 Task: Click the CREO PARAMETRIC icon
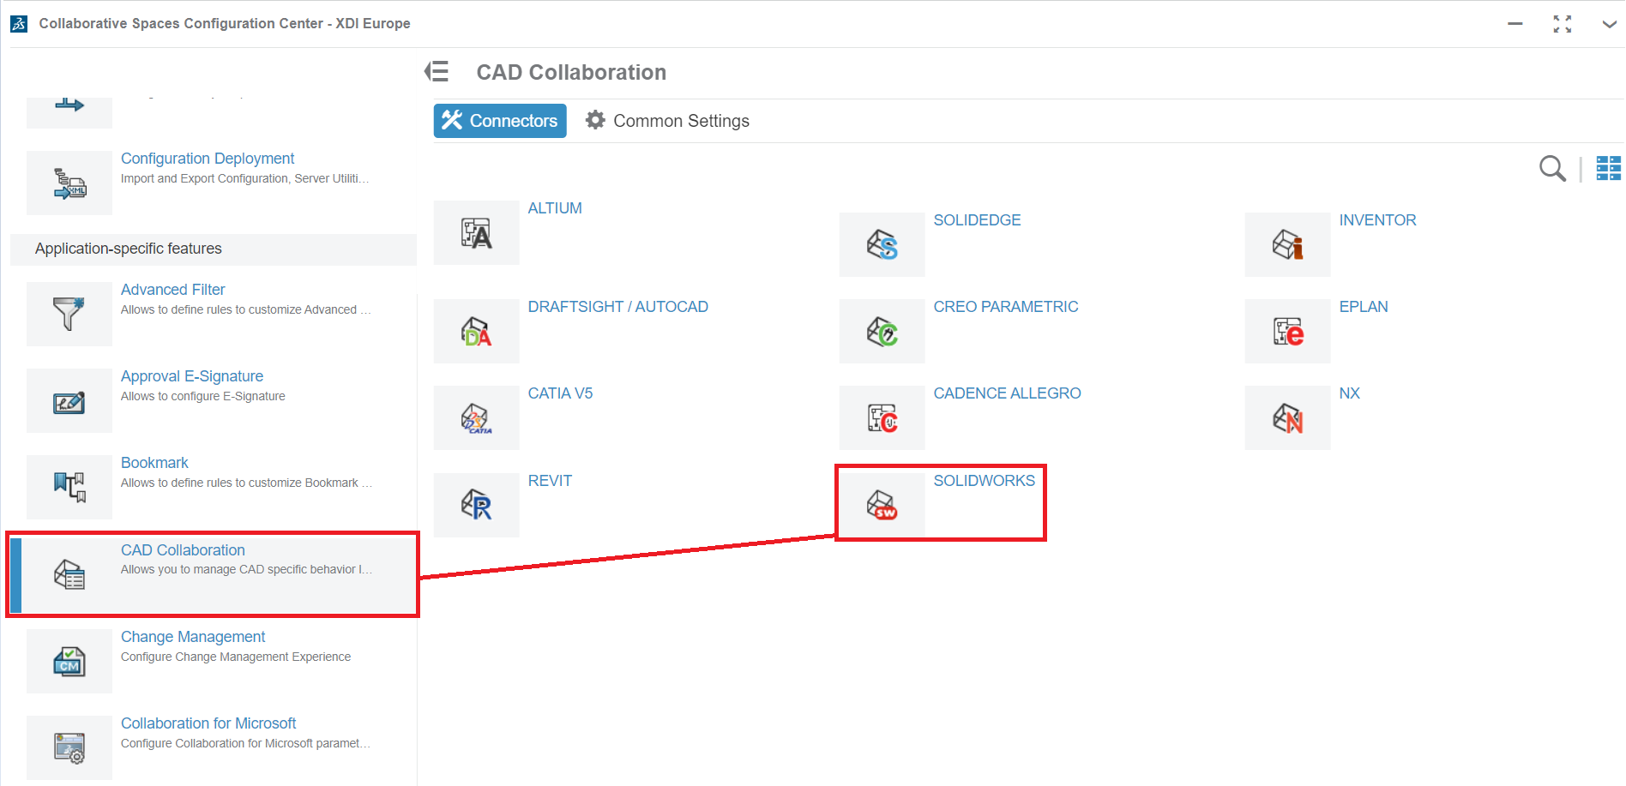click(x=882, y=332)
